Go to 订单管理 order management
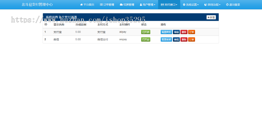This screenshot has width=262, height=123. (107, 5)
